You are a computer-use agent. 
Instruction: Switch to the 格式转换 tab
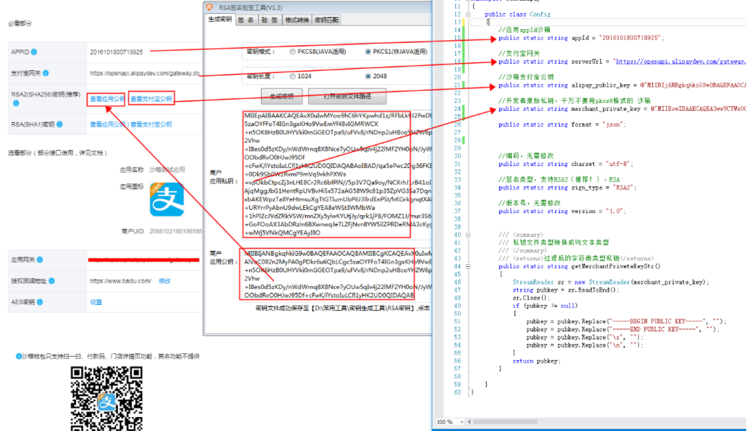[297, 20]
